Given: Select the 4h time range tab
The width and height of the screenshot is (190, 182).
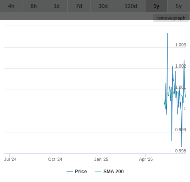Looking at the screenshot, I should click(x=11, y=6).
